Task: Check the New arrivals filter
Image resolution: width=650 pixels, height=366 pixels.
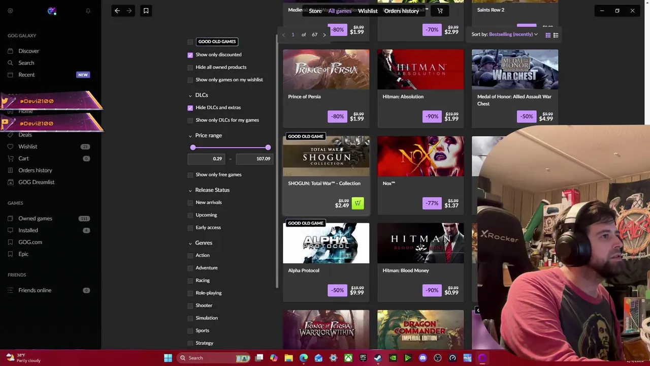Action: click(190, 202)
